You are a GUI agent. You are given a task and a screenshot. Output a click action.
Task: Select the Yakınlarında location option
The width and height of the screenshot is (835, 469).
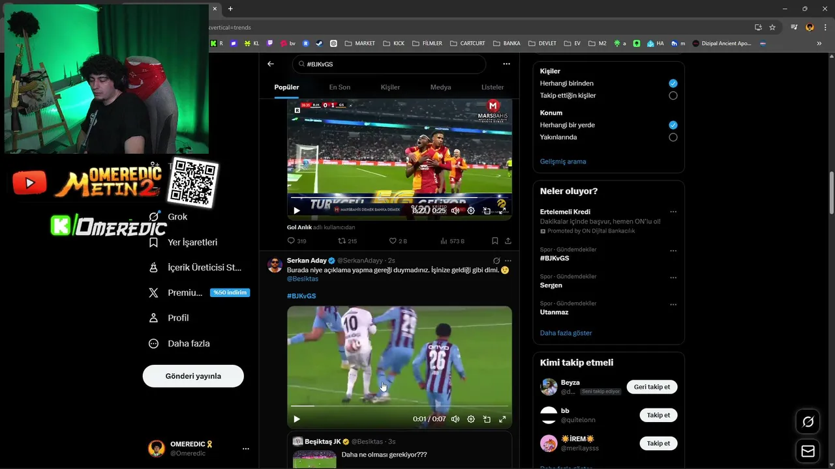673,137
